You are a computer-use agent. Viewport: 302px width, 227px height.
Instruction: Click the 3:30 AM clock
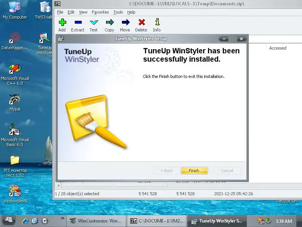click(284, 221)
